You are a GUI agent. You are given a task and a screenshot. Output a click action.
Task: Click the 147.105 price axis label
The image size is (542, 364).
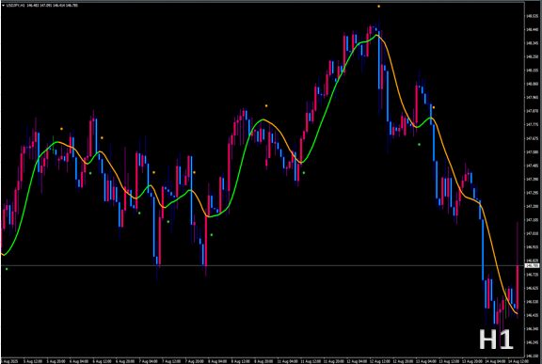pyautogui.click(x=532, y=220)
